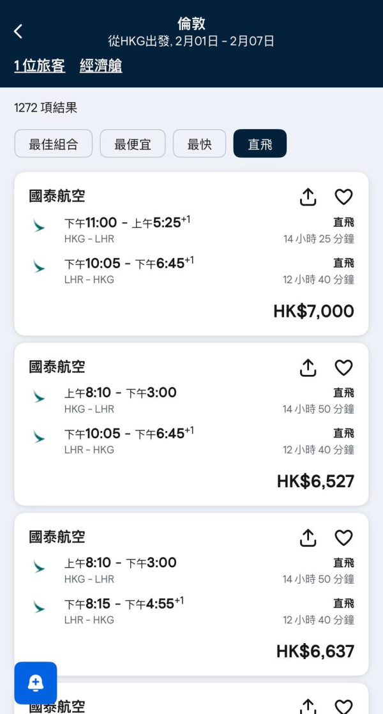Add the HK$6,527 flight to favorites
383x714 pixels.
(x=343, y=368)
